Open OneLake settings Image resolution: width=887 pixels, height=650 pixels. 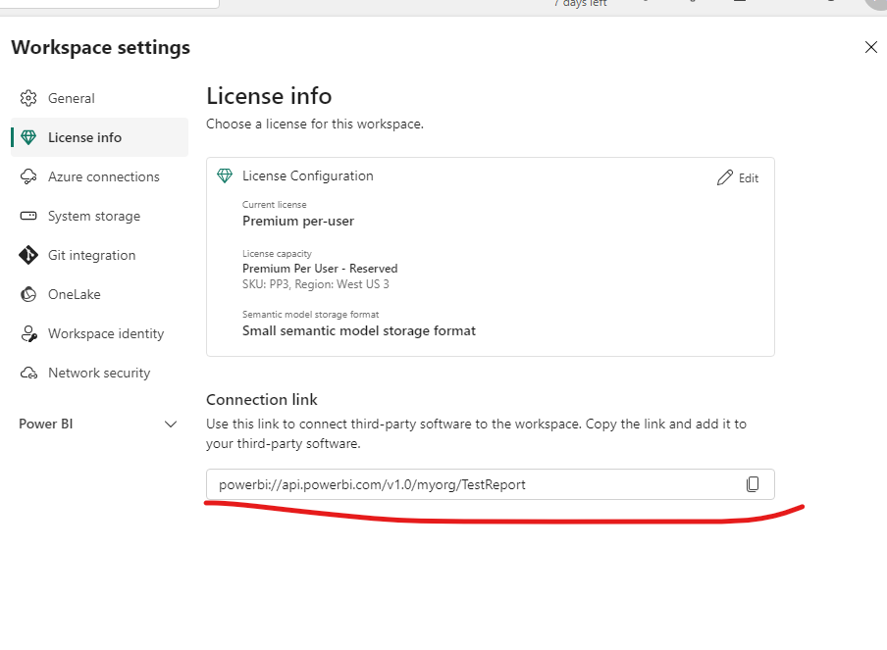(x=99, y=294)
